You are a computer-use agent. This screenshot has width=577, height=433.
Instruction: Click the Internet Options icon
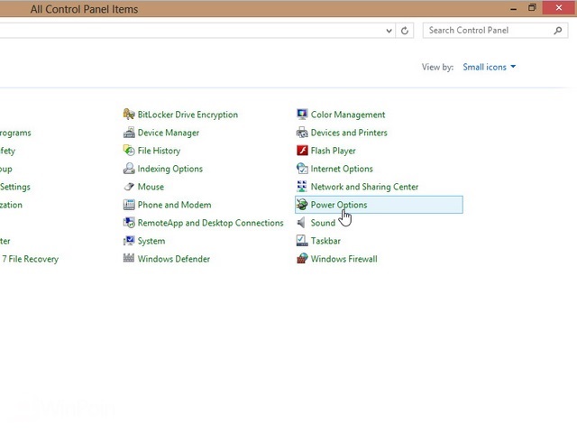pos(302,169)
